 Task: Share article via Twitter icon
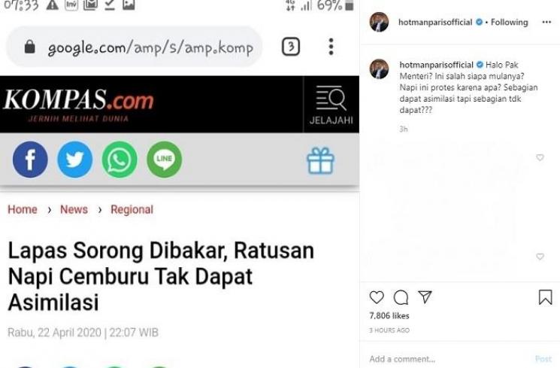(x=75, y=160)
